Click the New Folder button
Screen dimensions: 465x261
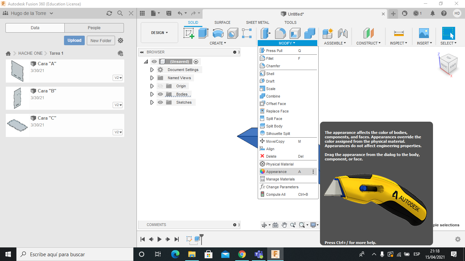(x=101, y=40)
